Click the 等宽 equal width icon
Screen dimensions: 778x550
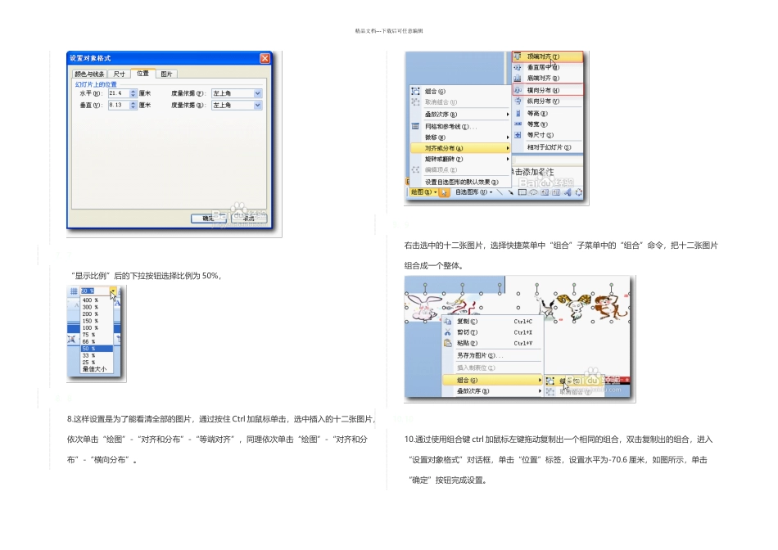[x=518, y=124]
